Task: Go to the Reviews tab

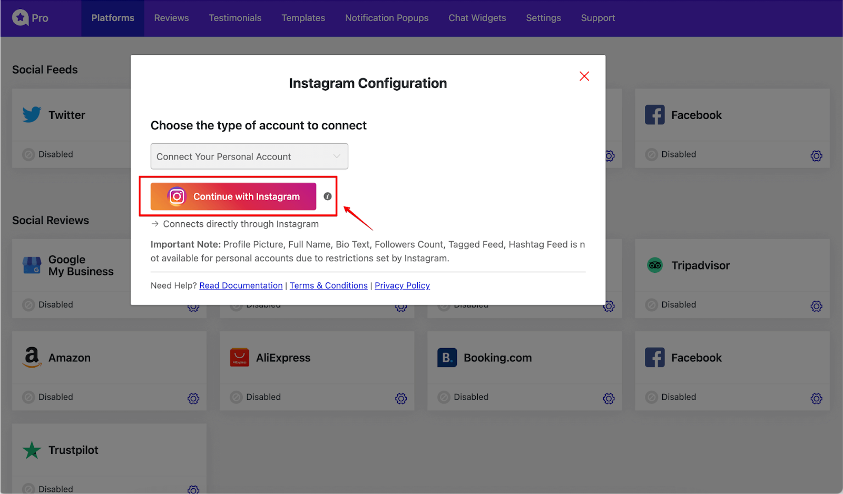Action: point(171,18)
